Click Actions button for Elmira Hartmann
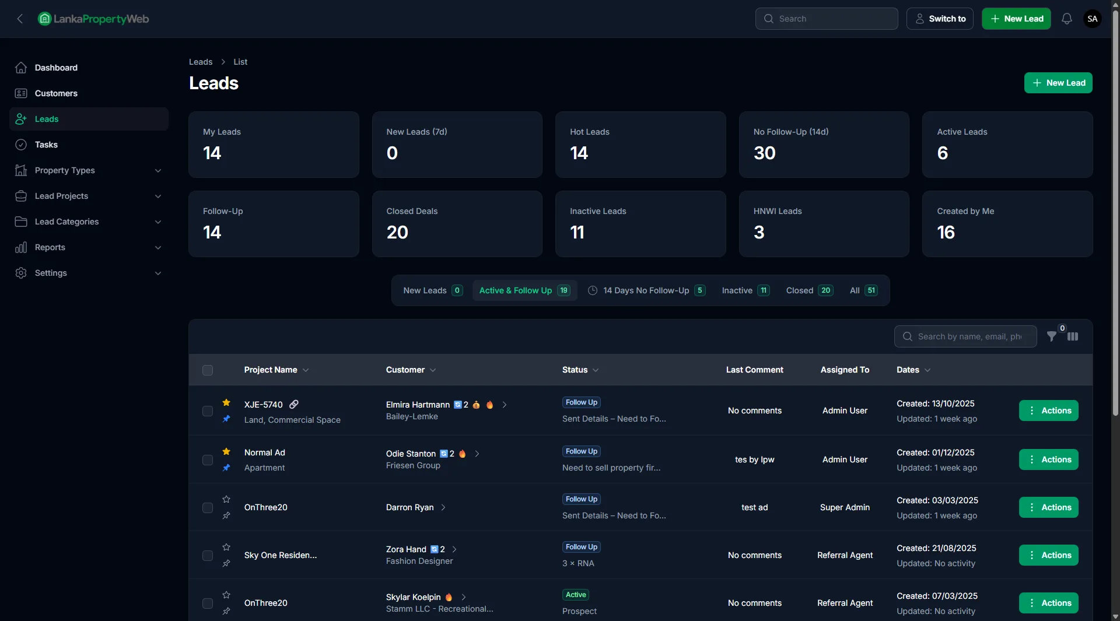The image size is (1120, 621). 1048,411
